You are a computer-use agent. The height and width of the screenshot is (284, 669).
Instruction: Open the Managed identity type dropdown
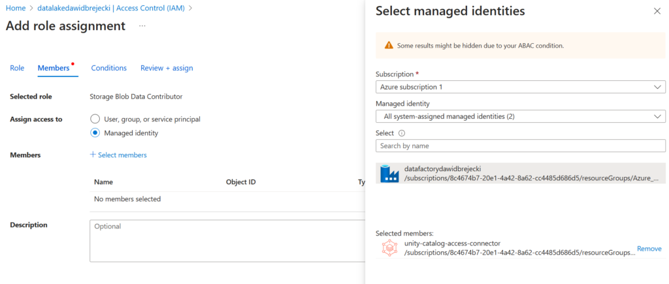520,116
